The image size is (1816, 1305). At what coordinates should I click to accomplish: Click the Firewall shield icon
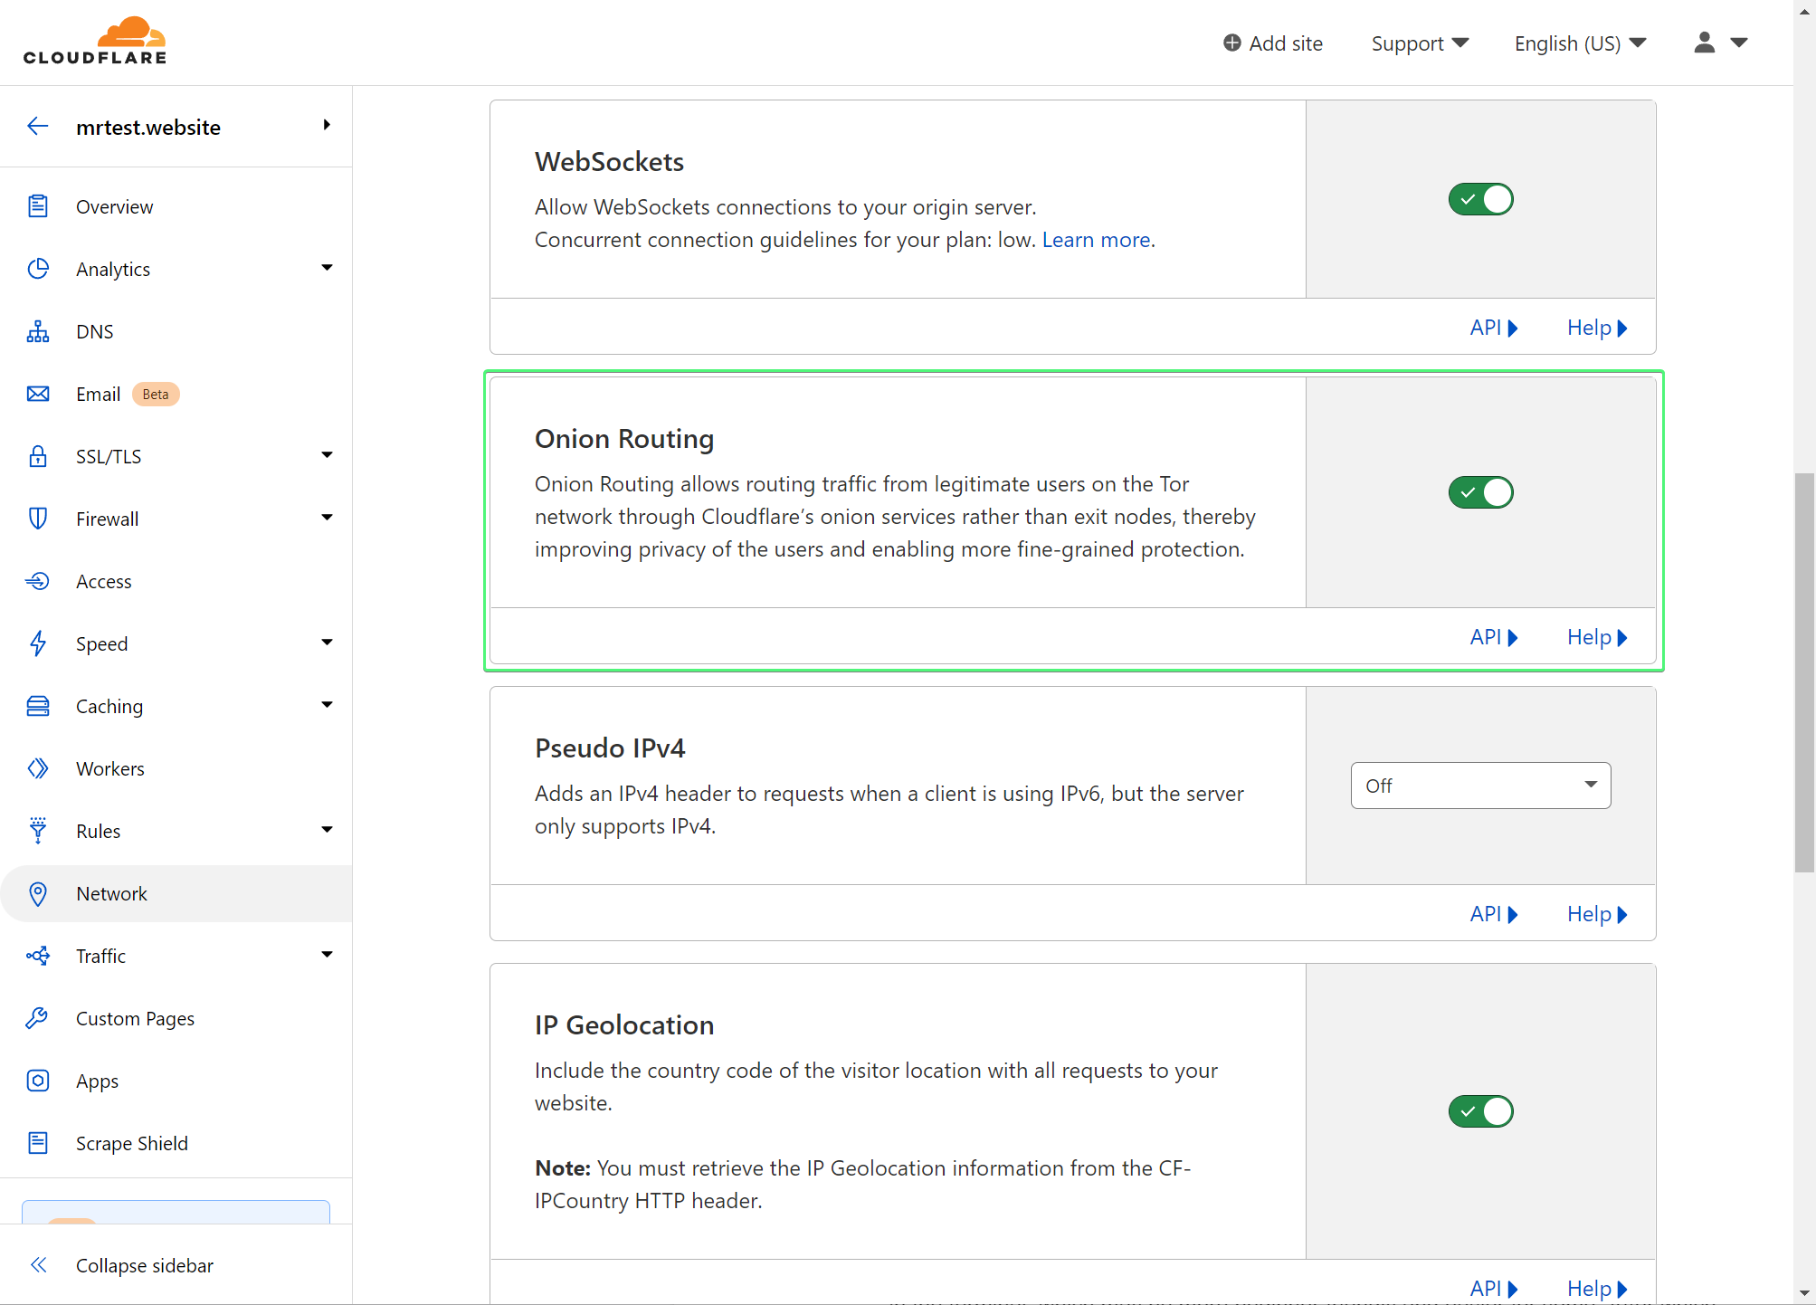(38, 519)
